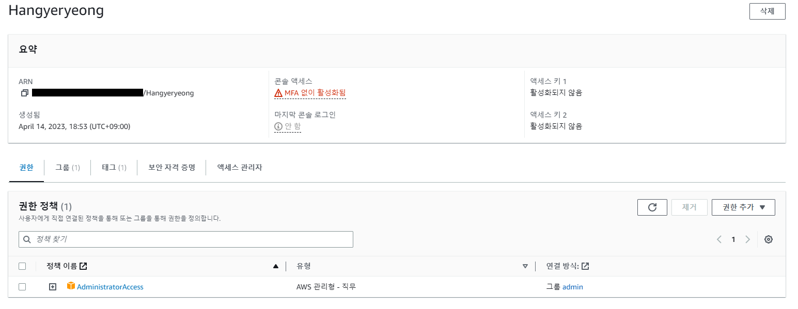Expand the AdministratorAccess policy details

tap(52, 287)
